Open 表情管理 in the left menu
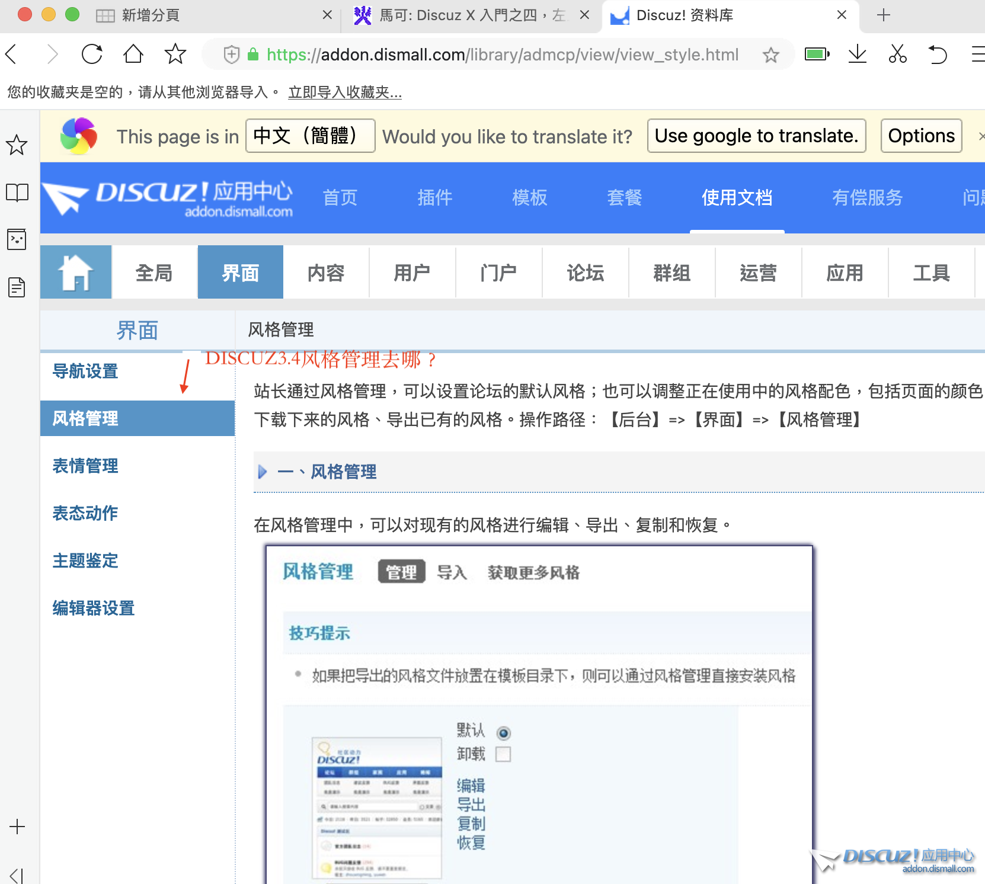Screen dimensions: 985x884 pyautogui.click(x=85, y=466)
